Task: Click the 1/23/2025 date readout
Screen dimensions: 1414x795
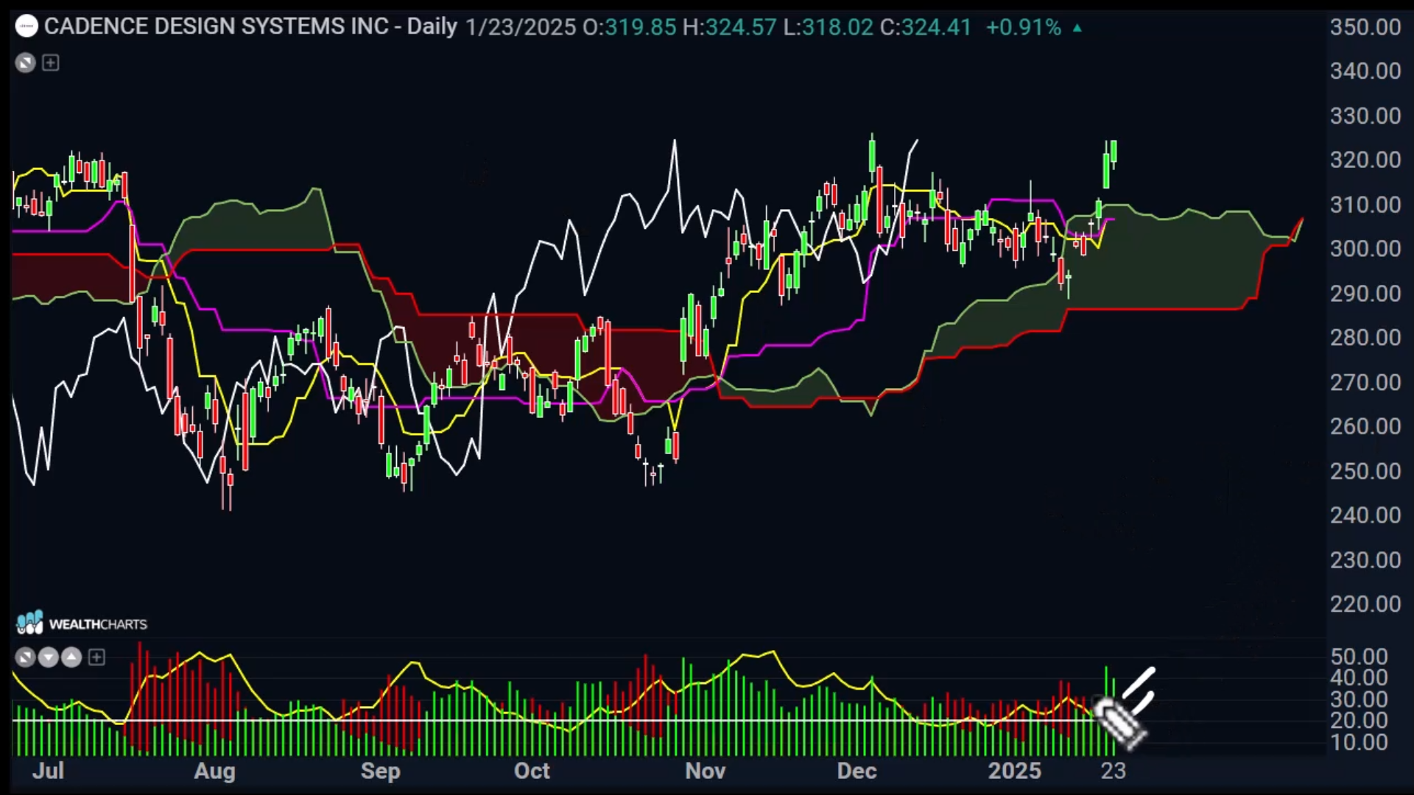Action: tap(521, 27)
